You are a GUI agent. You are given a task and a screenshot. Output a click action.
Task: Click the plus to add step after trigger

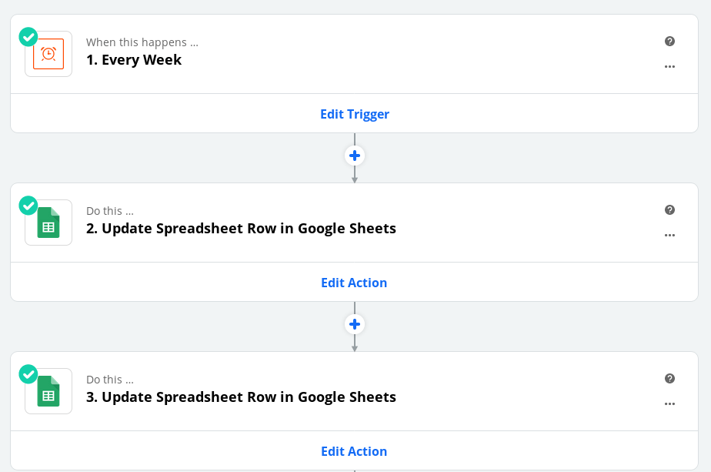[x=355, y=156]
